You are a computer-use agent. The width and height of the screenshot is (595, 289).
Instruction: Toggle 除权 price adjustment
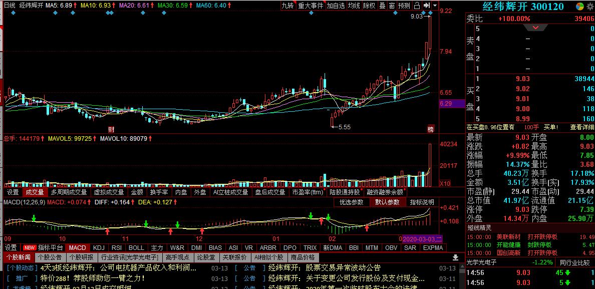click(x=369, y=6)
